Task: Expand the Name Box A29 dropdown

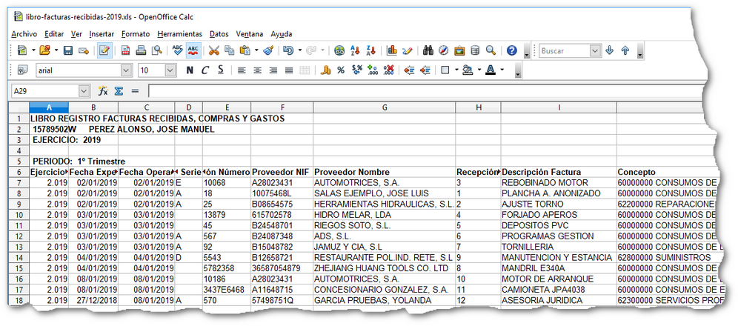Action: click(x=84, y=90)
